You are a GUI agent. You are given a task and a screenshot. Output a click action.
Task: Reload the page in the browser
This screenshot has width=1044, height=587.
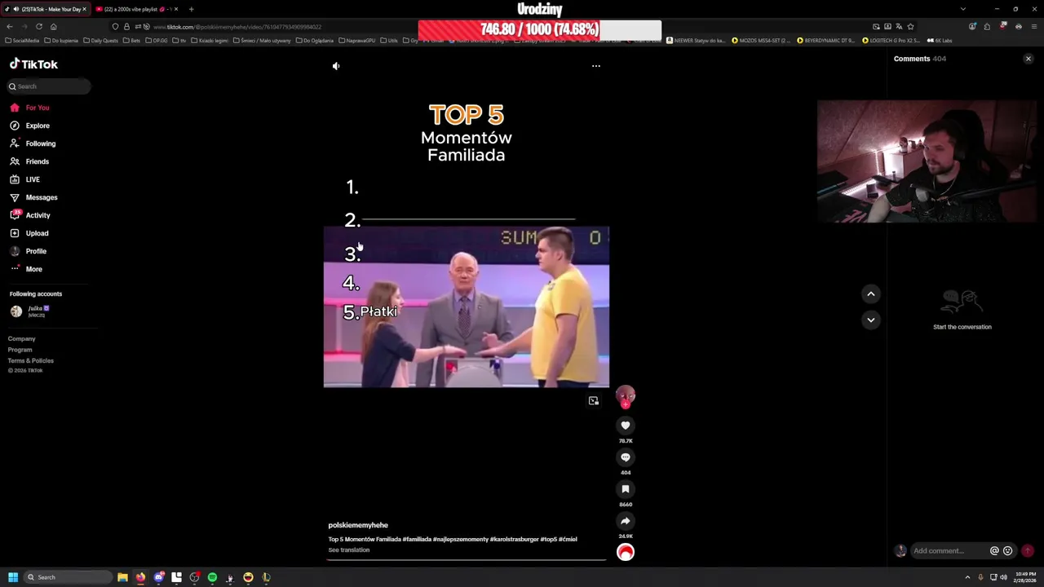coord(38,26)
